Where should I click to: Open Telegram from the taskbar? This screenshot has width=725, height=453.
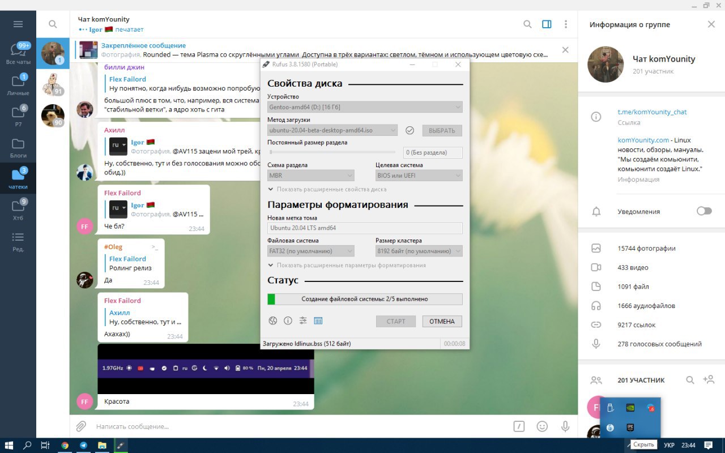(84, 446)
